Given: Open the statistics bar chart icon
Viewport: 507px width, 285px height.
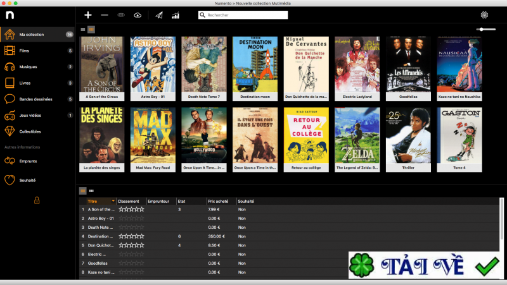Looking at the screenshot, I should click(176, 15).
